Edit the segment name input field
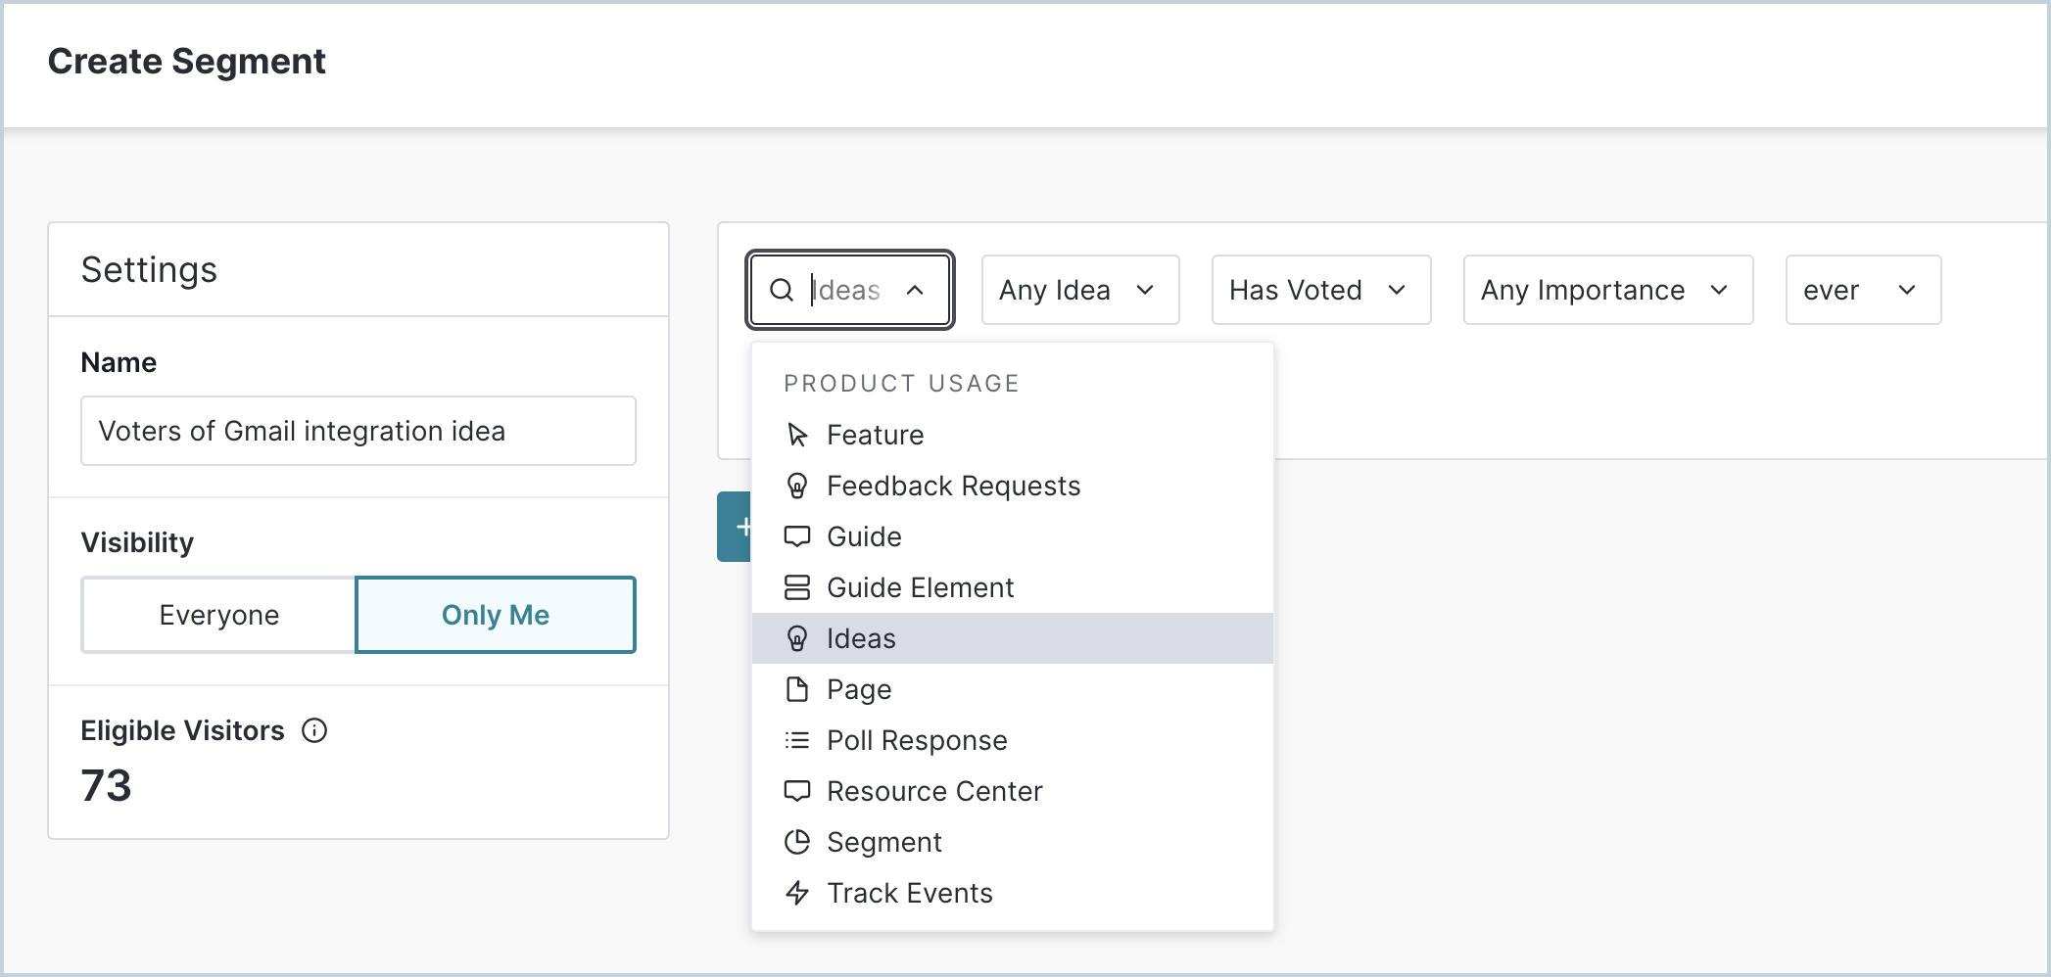 (x=358, y=431)
